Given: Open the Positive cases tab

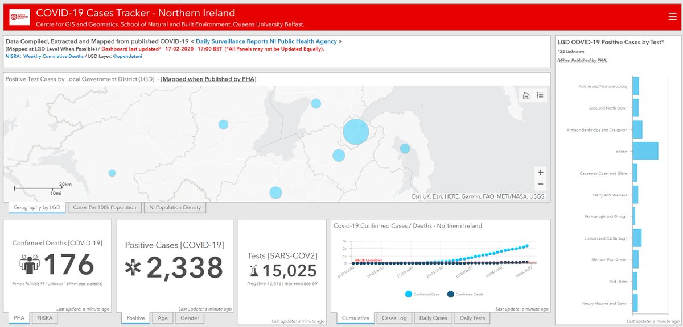Looking at the screenshot, I should [135, 318].
